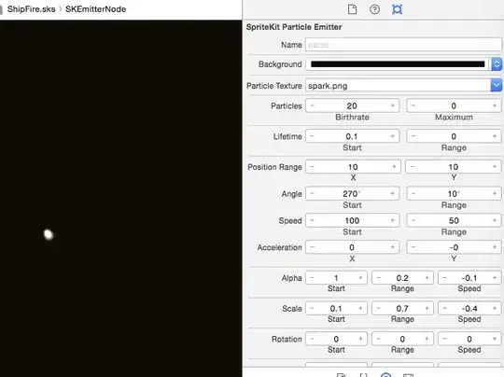Decrease Position Range Y with the minus
This screenshot has width=504, height=377.
coord(413,167)
